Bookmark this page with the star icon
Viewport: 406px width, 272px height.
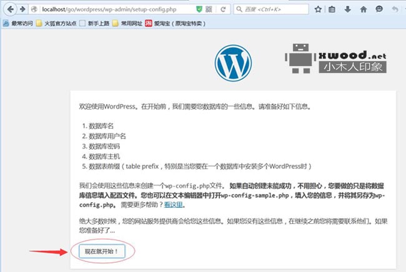click(x=318, y=9)
